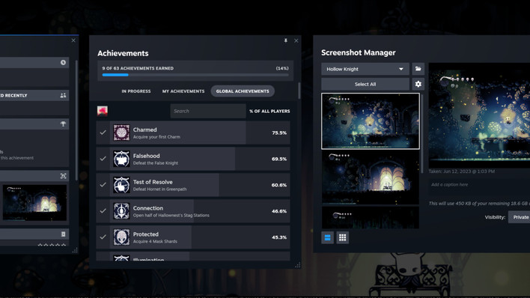Screen dimensions: 530x298
Task: Open the Protected achievement icon
Action: pyautogui.click(x=121, y=237)
